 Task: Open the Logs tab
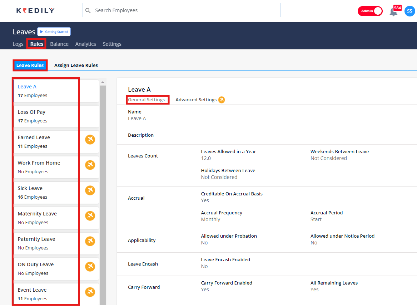tap(18, 44)
